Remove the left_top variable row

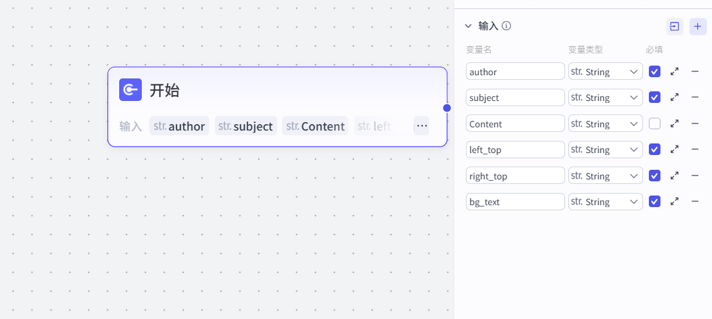click(x=695, y=149)
